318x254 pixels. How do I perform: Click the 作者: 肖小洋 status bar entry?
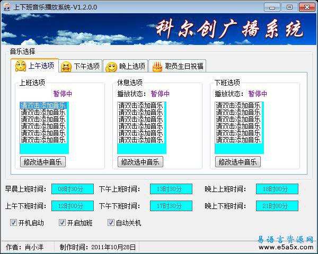[25, 247]
